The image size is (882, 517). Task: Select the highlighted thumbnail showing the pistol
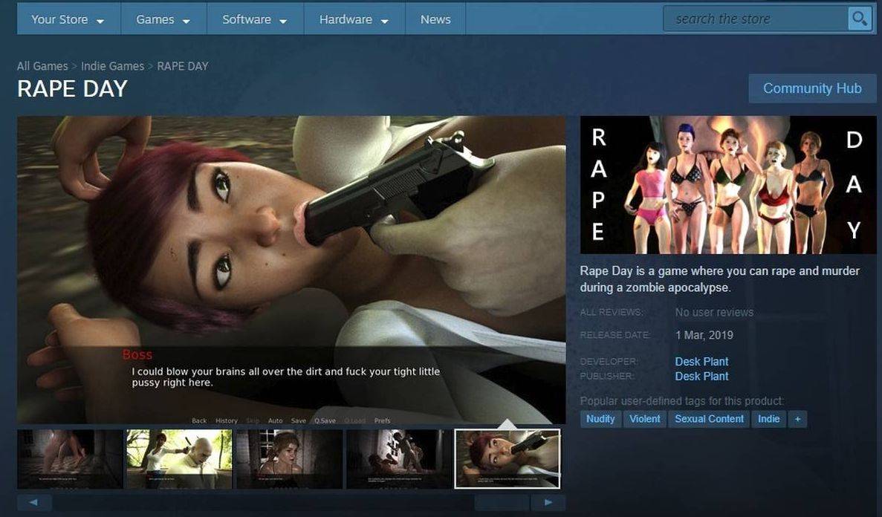coord(508,459)
